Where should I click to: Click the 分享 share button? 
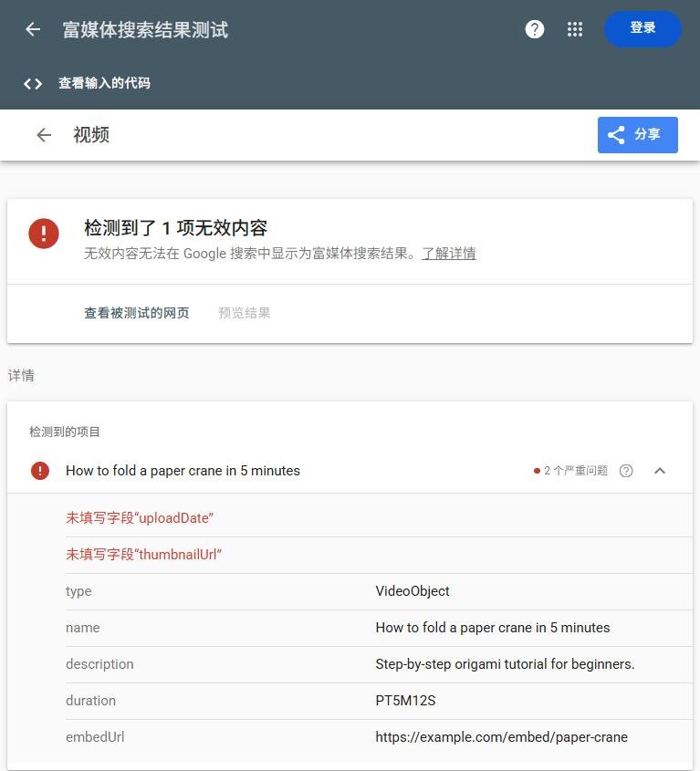(638, 135)
